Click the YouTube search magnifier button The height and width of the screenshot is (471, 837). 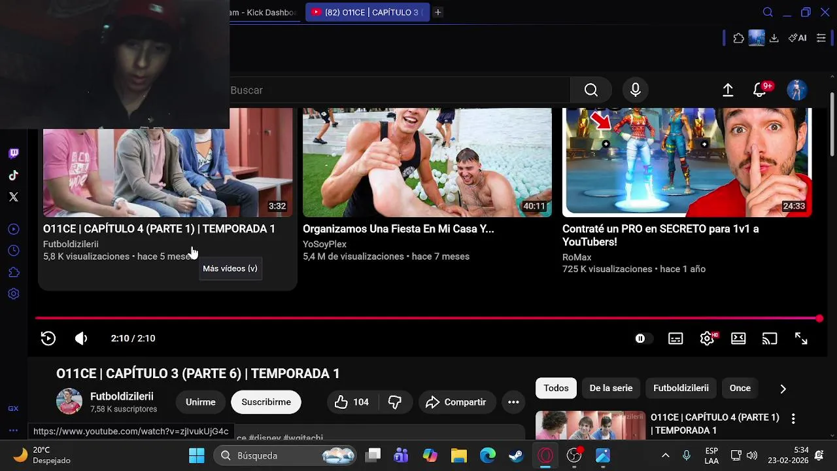click(x=591, y=90)
